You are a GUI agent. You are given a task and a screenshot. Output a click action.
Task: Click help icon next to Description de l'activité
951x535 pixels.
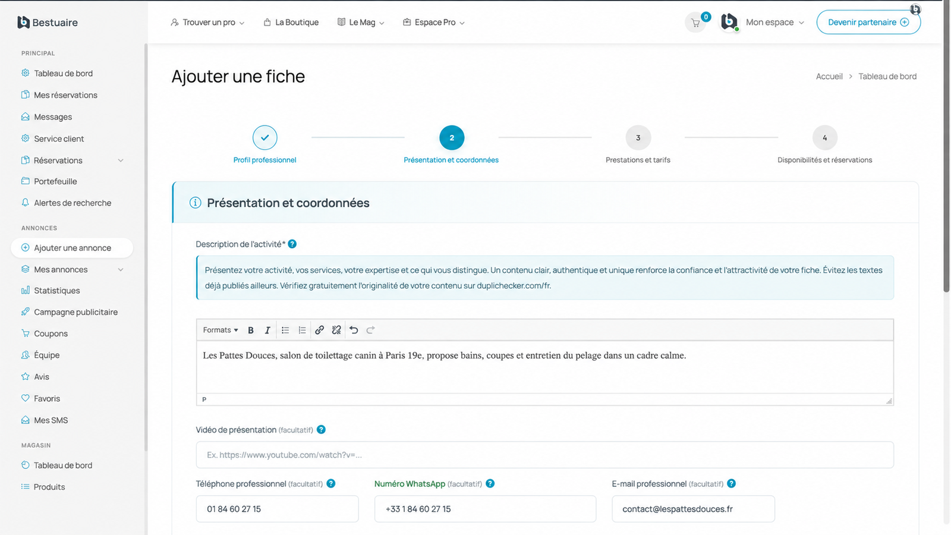click(292, 244)
